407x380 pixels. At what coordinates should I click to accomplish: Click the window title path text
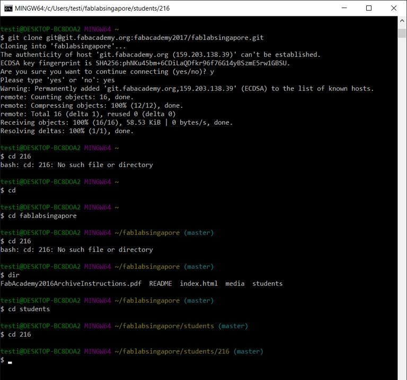pos(92,8)
